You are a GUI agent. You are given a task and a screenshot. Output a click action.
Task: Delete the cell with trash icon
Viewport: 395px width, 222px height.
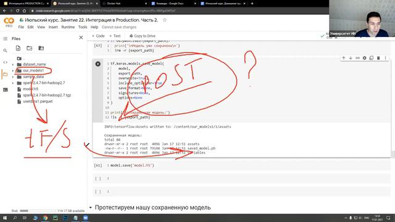tap(378, 58)
